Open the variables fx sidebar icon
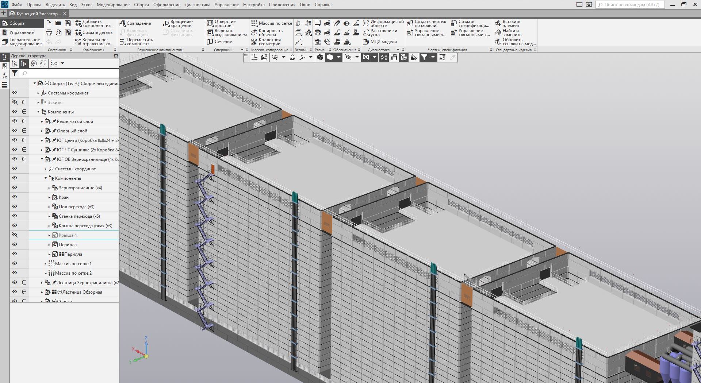The image size is (701, 383). (x=5, y=76)
